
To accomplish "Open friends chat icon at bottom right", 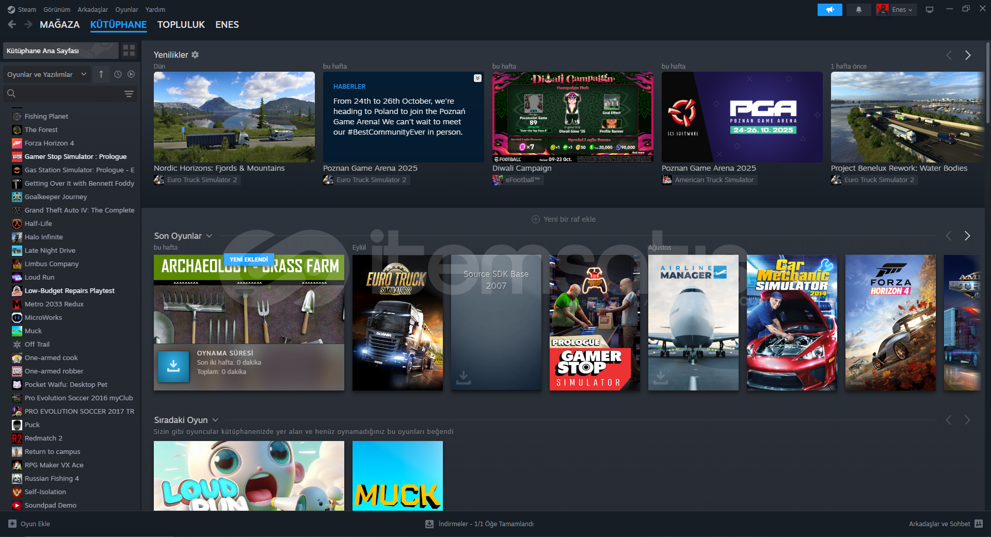I will click(x=978, y=524).
